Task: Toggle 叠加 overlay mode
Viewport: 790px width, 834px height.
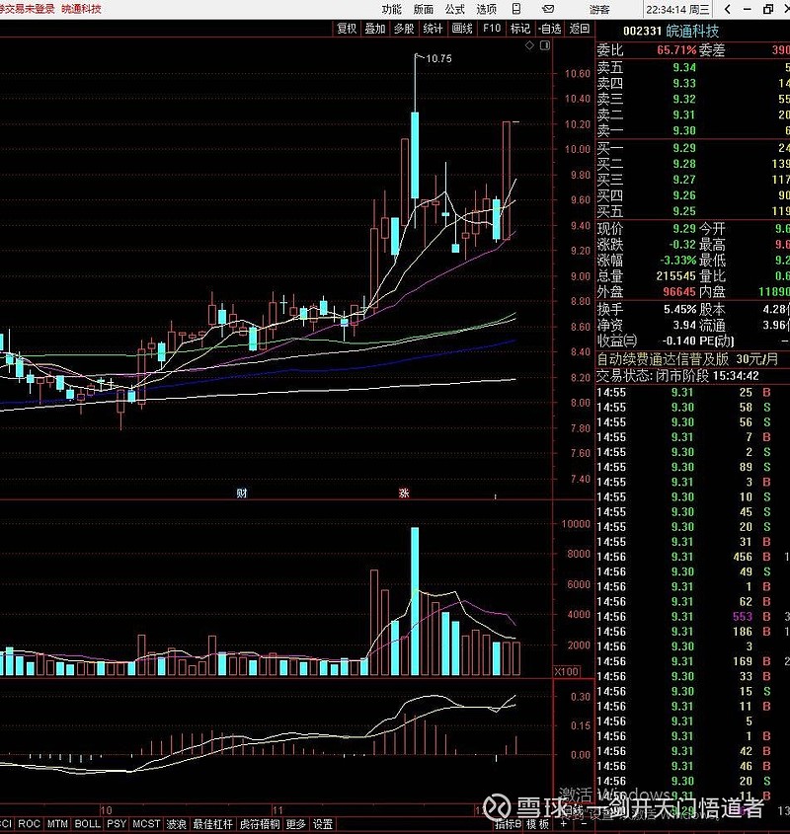Action: coord(375,29)
